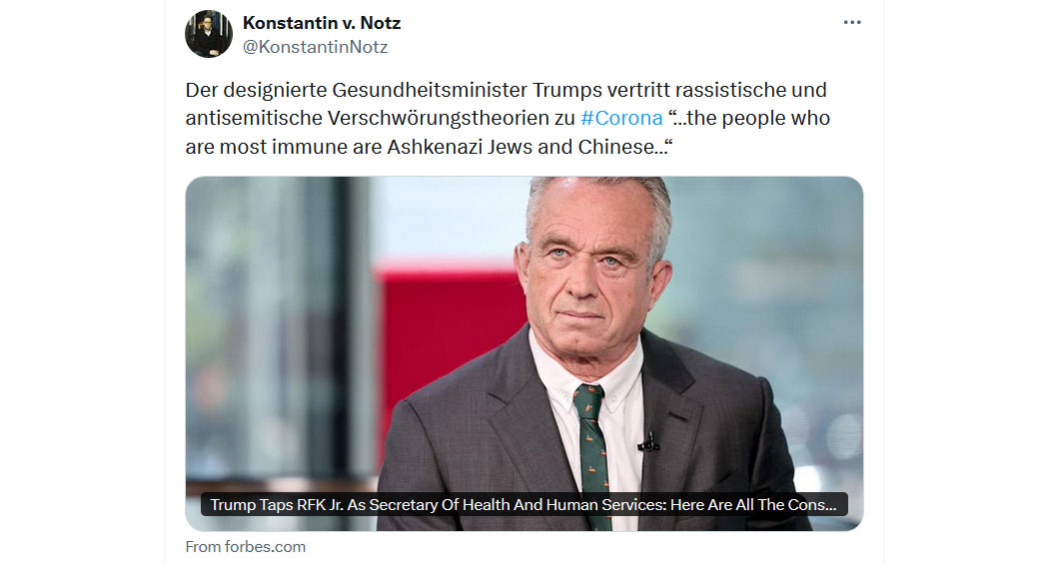
Task: Open the Forbes article preview image
Action: pyautogui.click(x=524, y=353)
